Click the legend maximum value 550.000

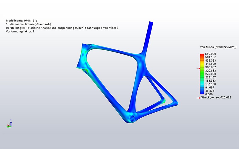[211, 54]
